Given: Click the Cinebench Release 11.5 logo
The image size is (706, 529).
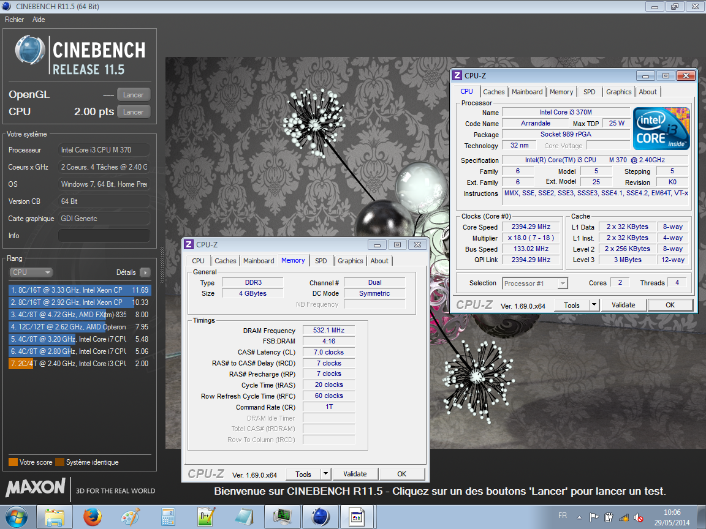Looking at the screenshot, I should (x=80, y=55).
